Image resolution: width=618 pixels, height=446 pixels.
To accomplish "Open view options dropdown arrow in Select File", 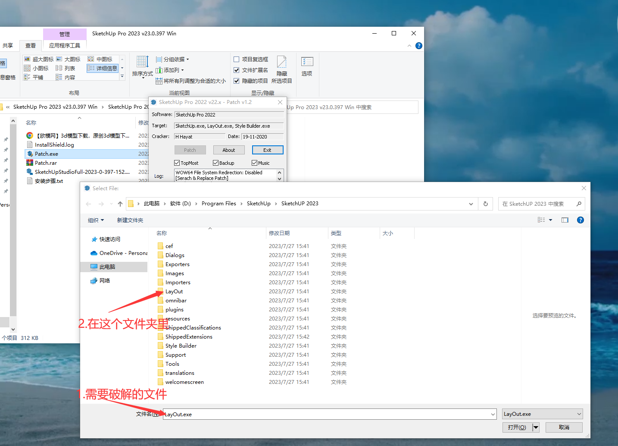I will (x=550, y=220).
